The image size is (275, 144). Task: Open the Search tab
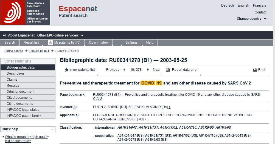tap(10, 43)
